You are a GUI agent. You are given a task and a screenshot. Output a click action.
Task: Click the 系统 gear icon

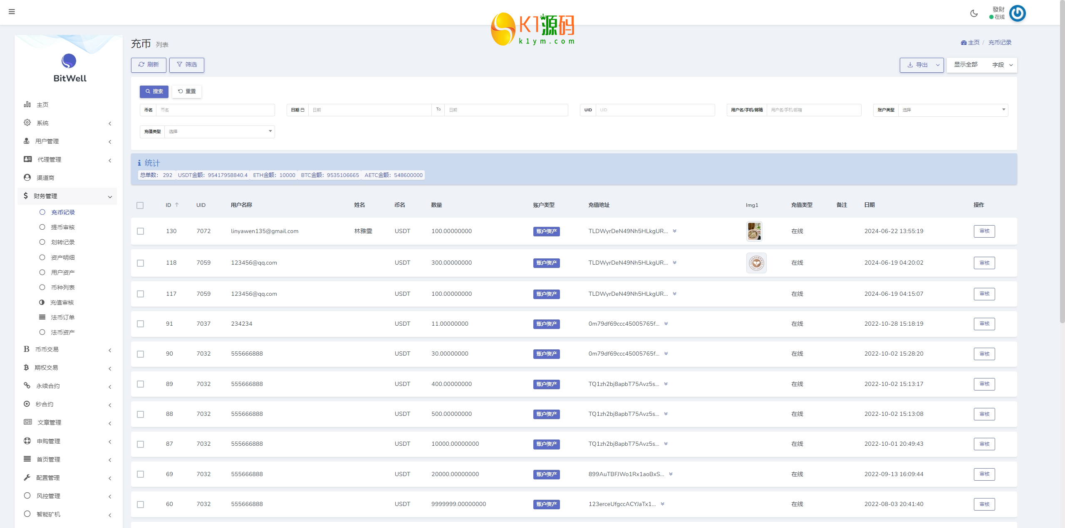pyautogui.click(x=27, y=123)
